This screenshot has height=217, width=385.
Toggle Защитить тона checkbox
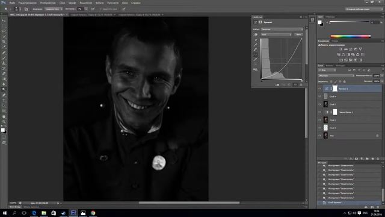point(101,9)
